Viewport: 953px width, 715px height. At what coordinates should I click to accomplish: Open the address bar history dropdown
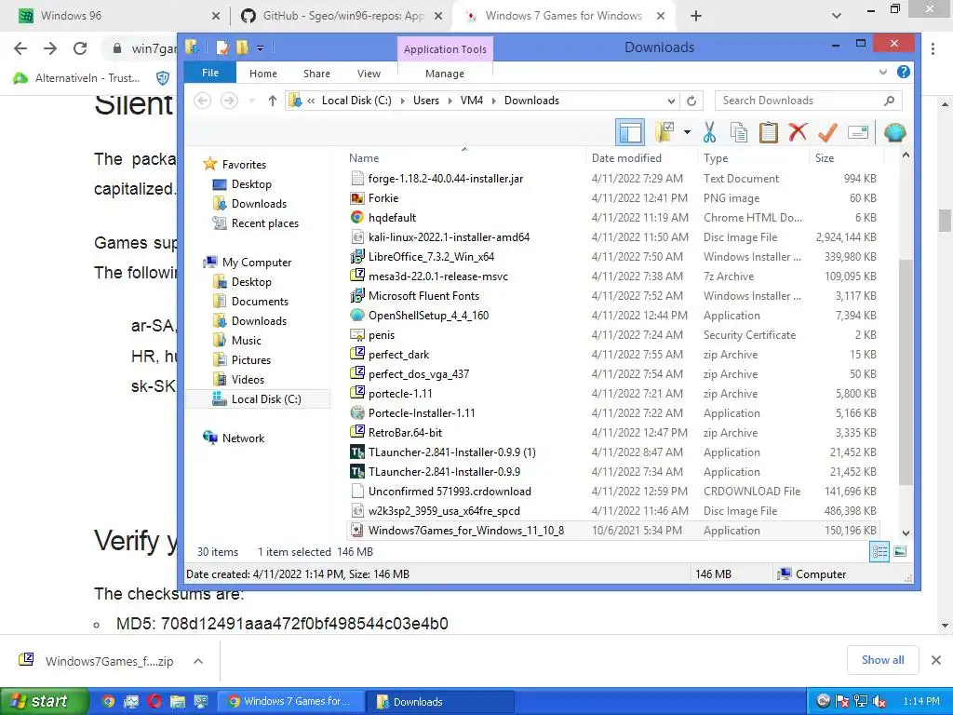671,101
